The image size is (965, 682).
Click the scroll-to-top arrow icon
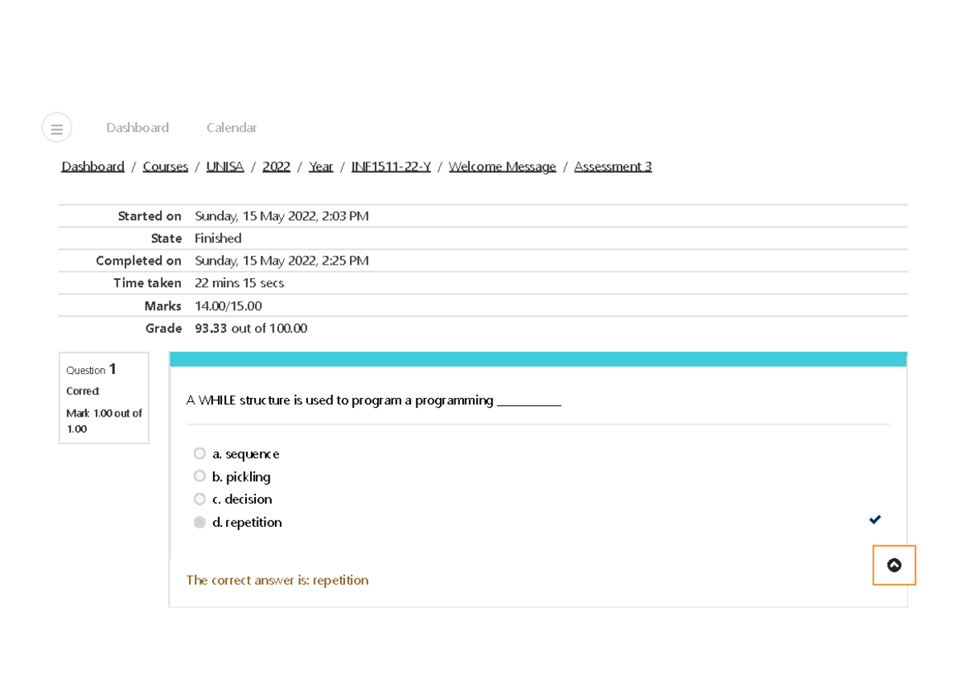click(x=894, y=565)
